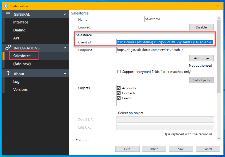Click the chain link icon beside INTEGRATIONS
This screenshot has height=157, width=225.
click(x=8, y=48)
